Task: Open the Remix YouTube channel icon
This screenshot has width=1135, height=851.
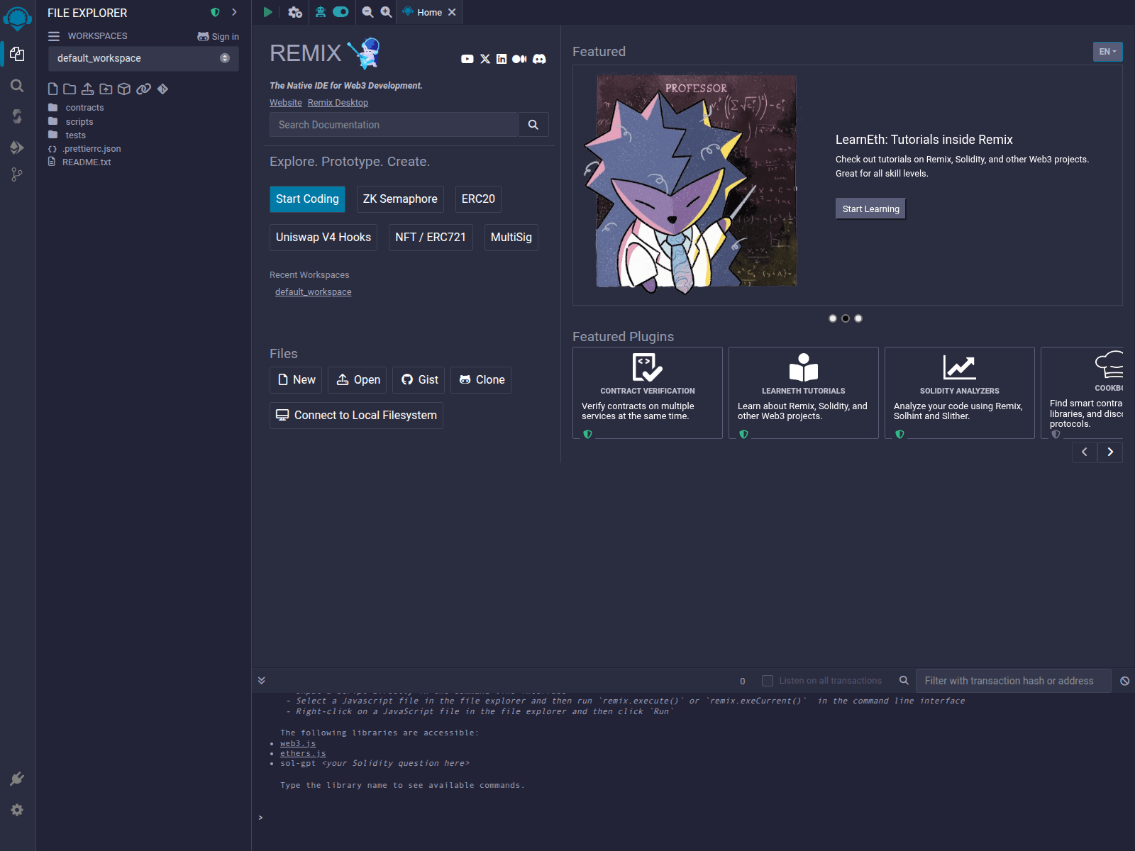Action: 467,59
